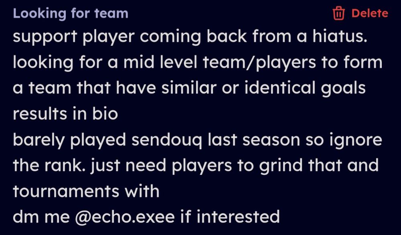The height and width of the screenshot is (235, 401).
Task: Click the @echo.exee username mention
Action: pos(125,216)
